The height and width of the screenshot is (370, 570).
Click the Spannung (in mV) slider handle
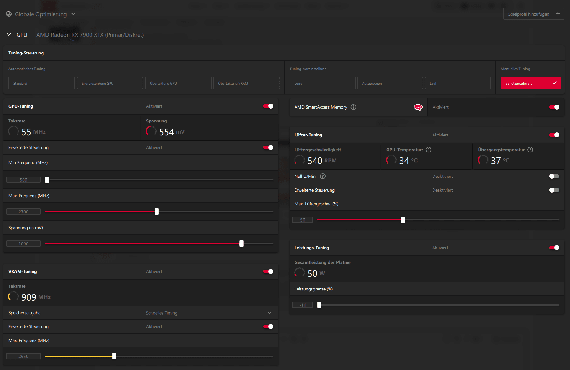(241, 244)
